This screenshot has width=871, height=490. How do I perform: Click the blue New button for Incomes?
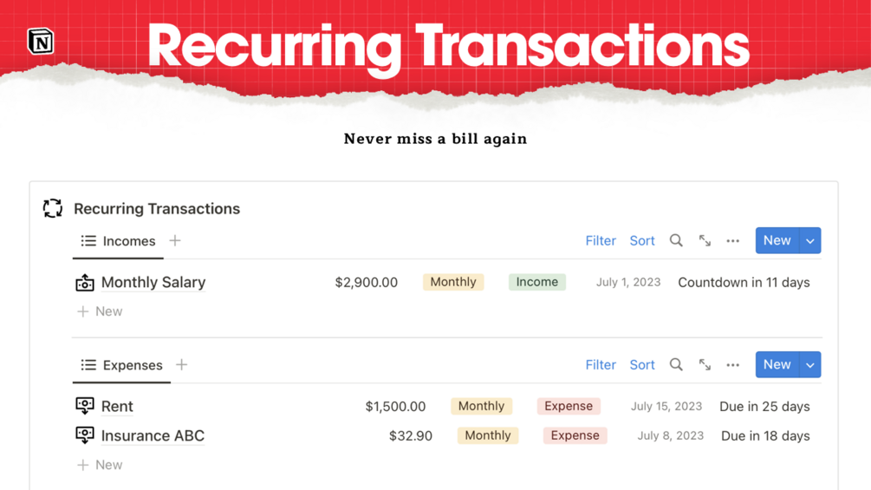pos(777,241)
